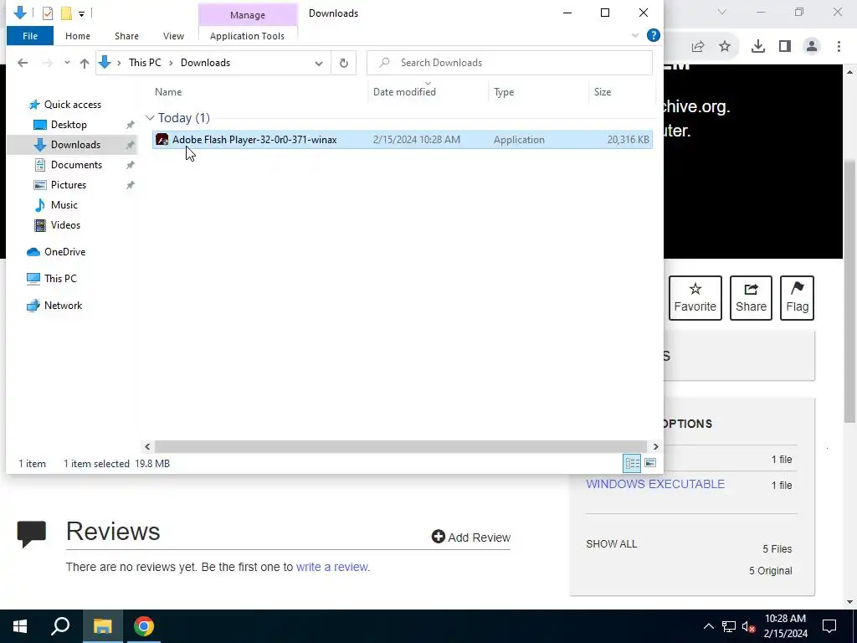This screenshot has width=857, height=643.
Task: Click the Favorite button on the archive page
Action: click(695, 298)
